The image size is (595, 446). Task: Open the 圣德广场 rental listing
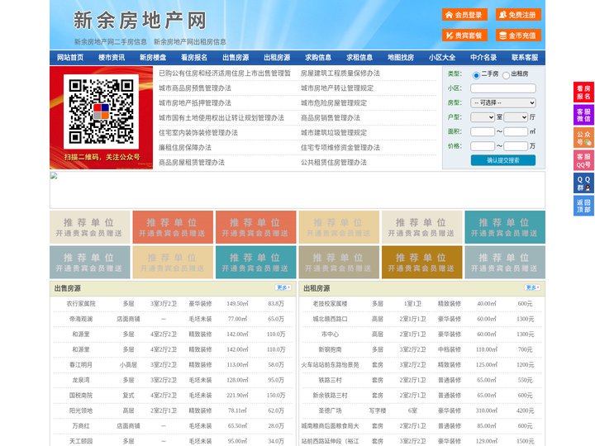tap(330, 410)
